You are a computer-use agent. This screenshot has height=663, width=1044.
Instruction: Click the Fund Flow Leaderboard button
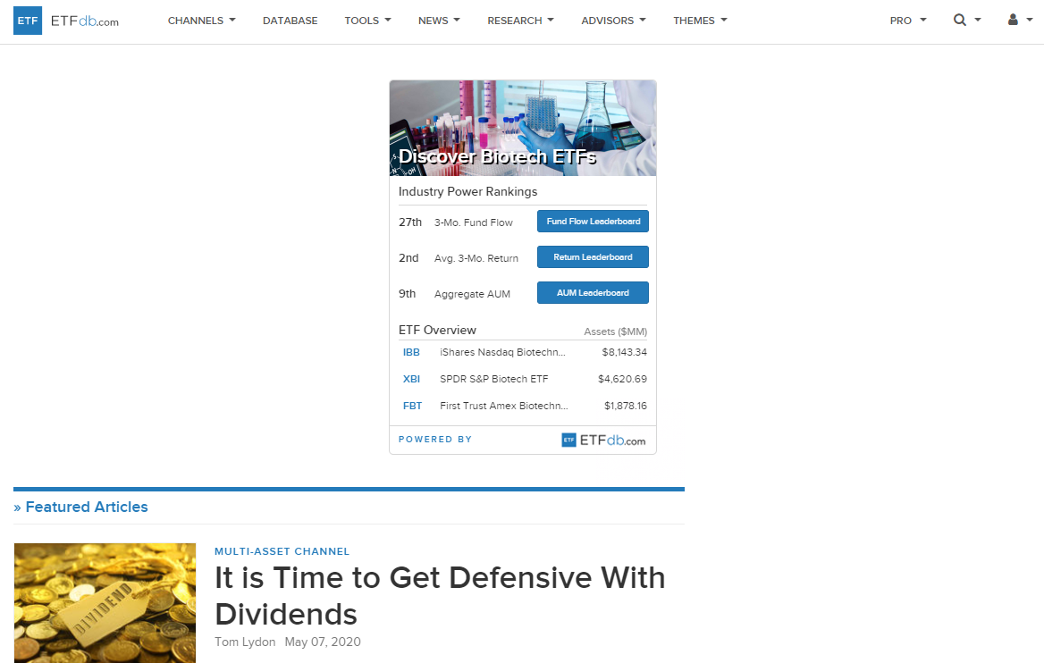tap(593, 221)
